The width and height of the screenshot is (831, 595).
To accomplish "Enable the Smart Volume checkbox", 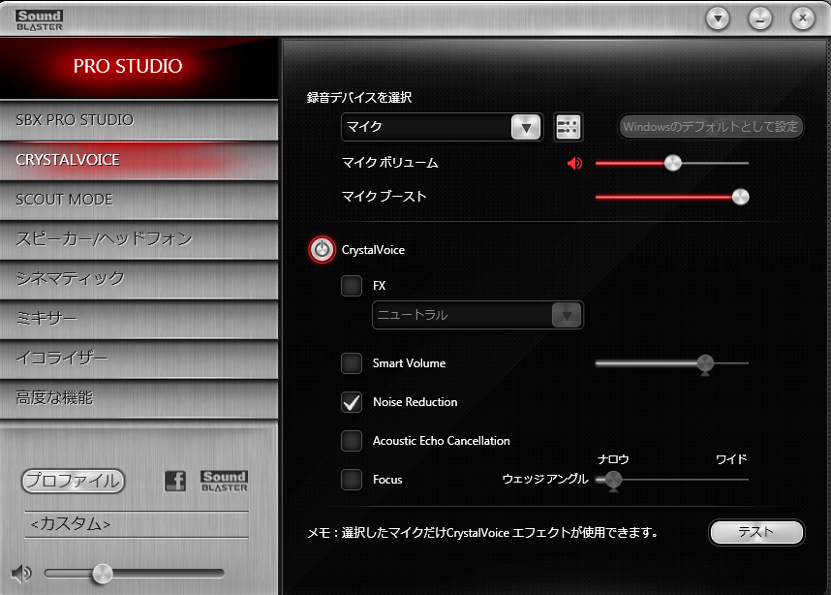I will [352, 363].
